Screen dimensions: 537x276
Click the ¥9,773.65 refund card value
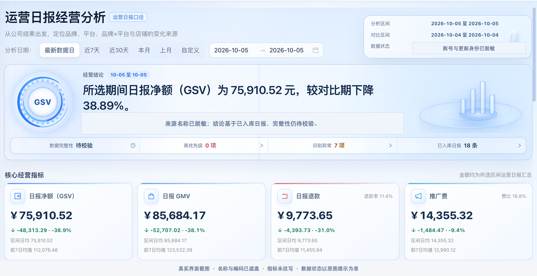click(305, 215)
